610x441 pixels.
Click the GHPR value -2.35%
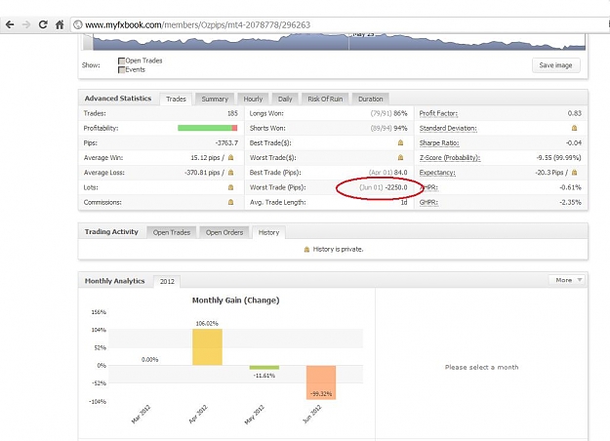point(570,202)
